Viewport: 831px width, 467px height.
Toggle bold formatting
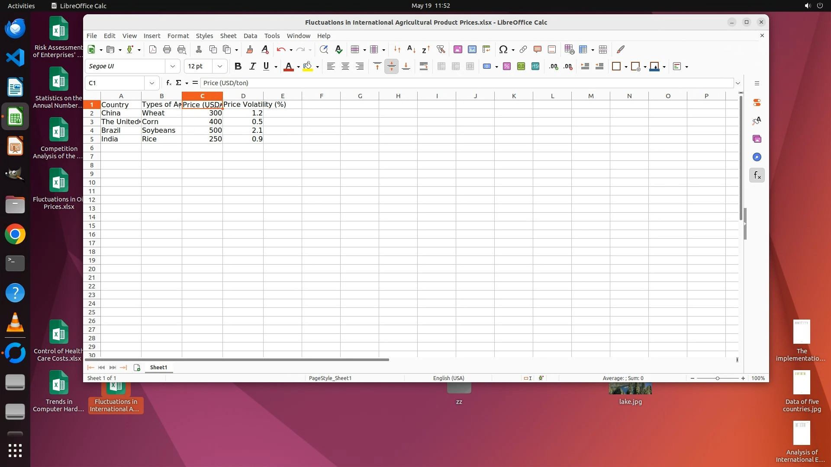point(237,66)
